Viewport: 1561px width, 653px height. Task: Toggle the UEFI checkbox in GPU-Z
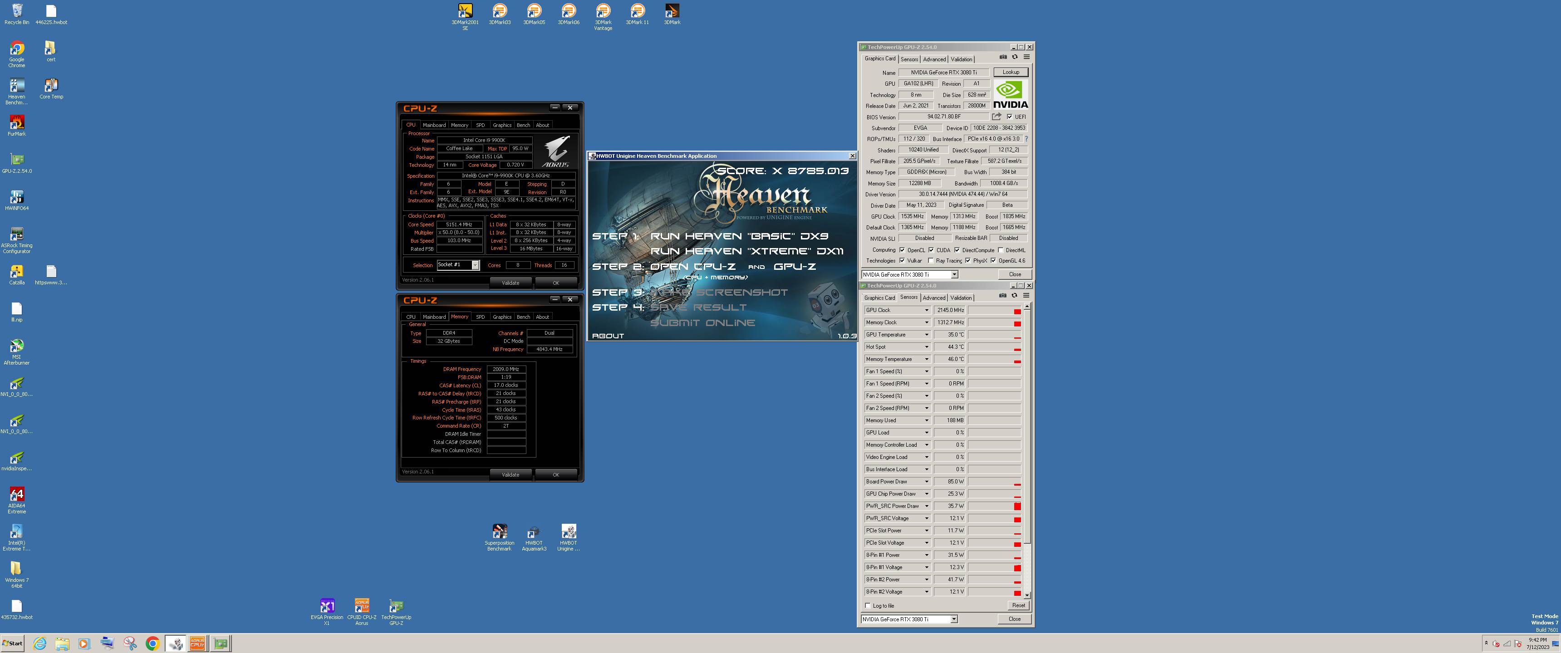1009,117
